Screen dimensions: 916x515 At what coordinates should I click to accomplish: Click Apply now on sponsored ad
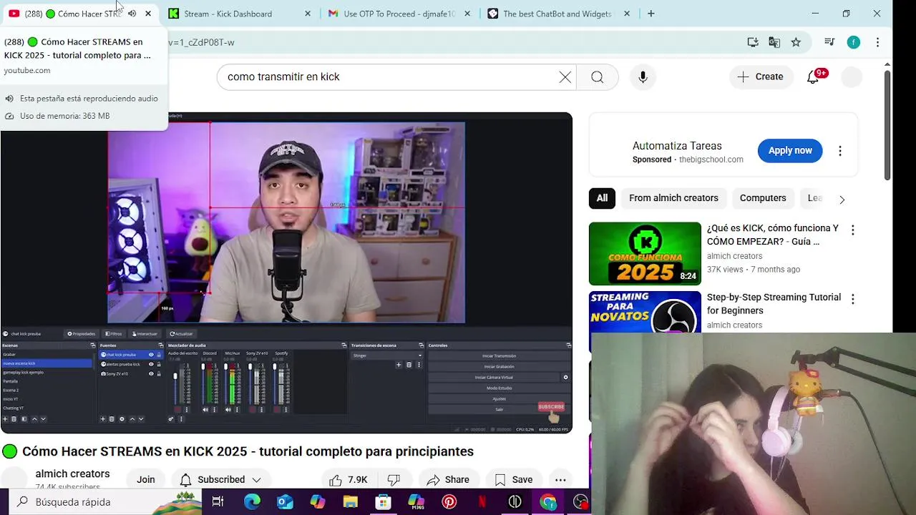tap(790, 150)
